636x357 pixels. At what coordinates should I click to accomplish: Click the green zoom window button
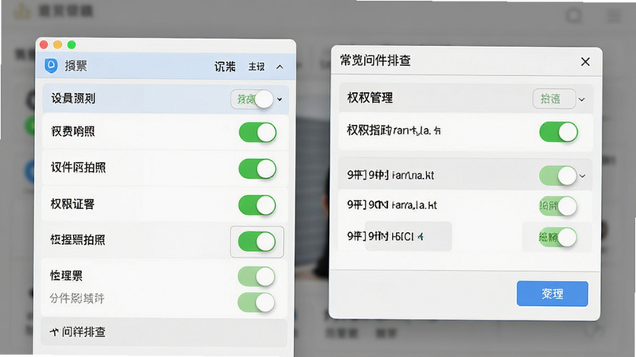tap(72, 45)
